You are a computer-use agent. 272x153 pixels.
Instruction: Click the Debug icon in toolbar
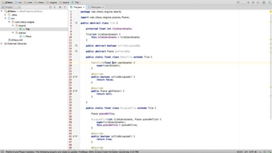point(253,3)
